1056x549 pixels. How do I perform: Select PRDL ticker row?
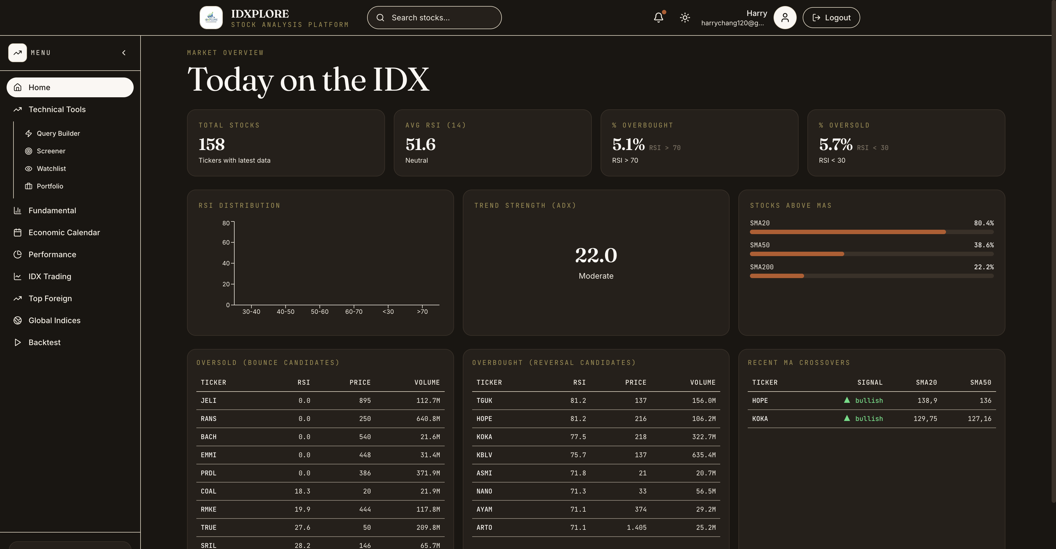320,473
